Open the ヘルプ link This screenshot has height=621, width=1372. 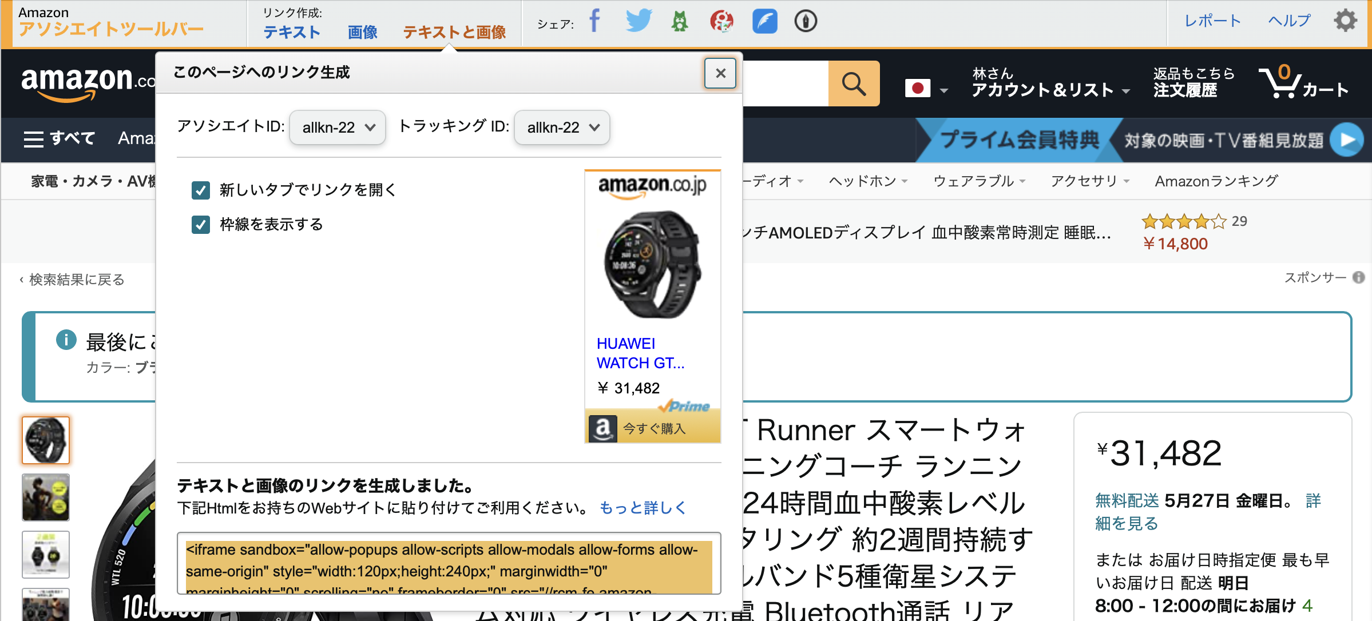1290,21
